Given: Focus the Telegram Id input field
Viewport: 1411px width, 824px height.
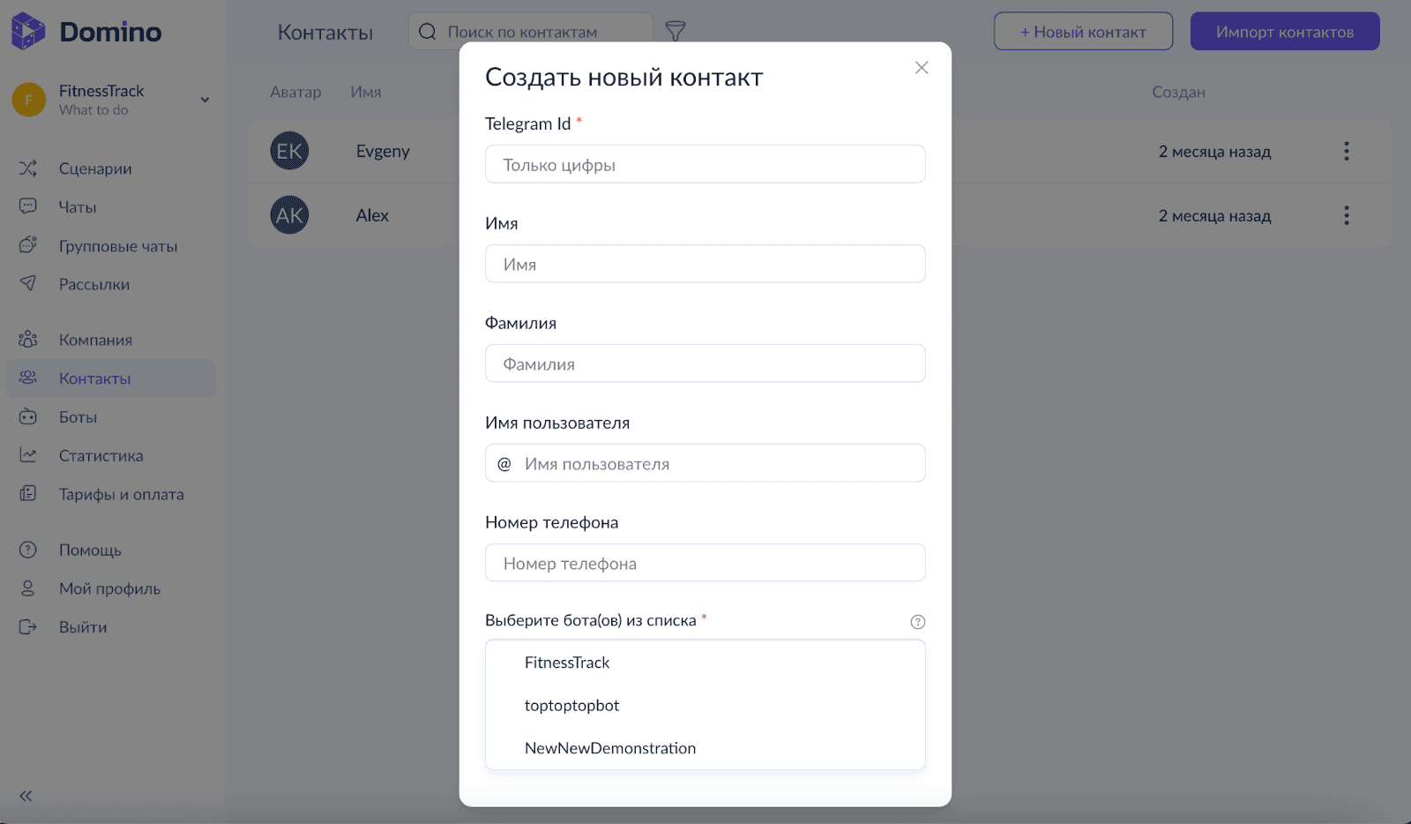Looking at the screenshot, I should (x=705, y=164).
